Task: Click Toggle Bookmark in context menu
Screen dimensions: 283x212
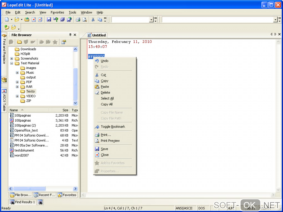Action: [x=113, y=127]
